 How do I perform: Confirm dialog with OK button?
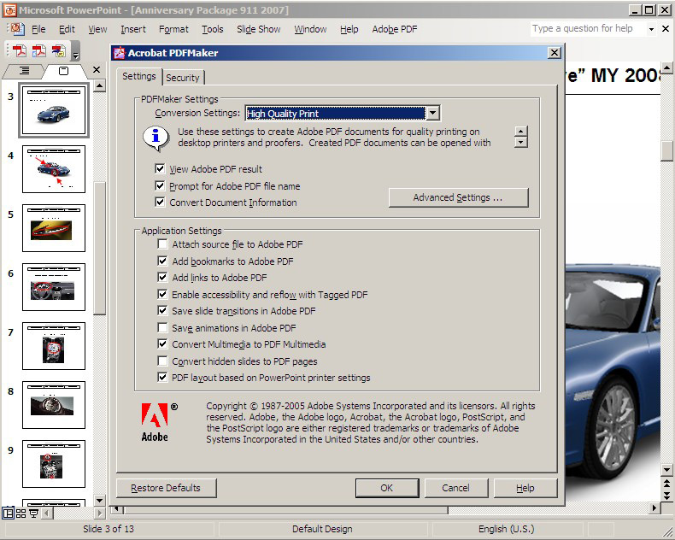pos(386,488)
